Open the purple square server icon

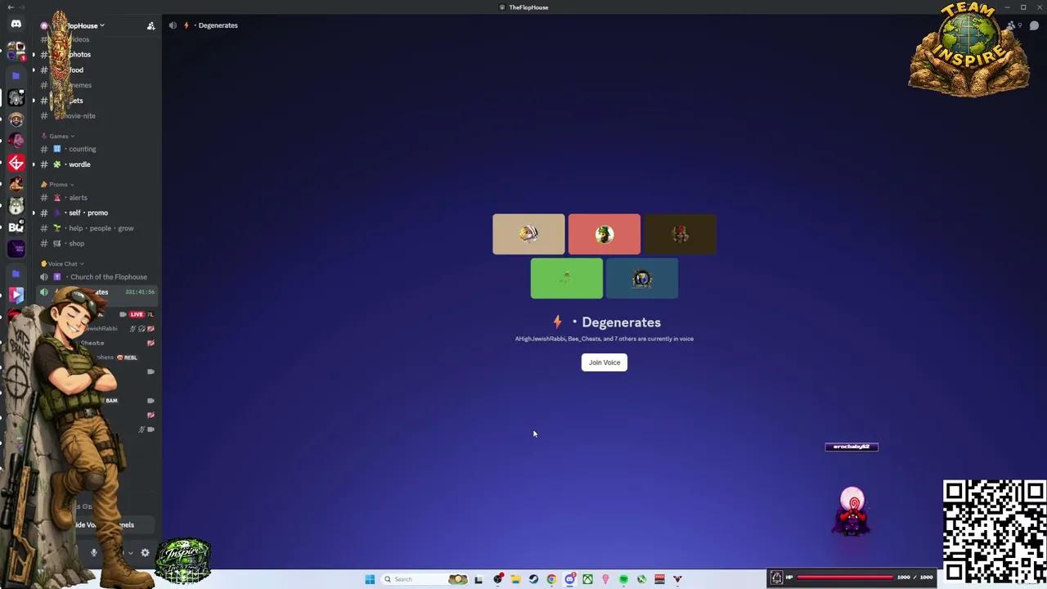point(16,248)
